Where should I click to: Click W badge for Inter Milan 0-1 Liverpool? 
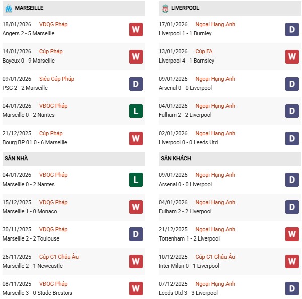point(292,262)
